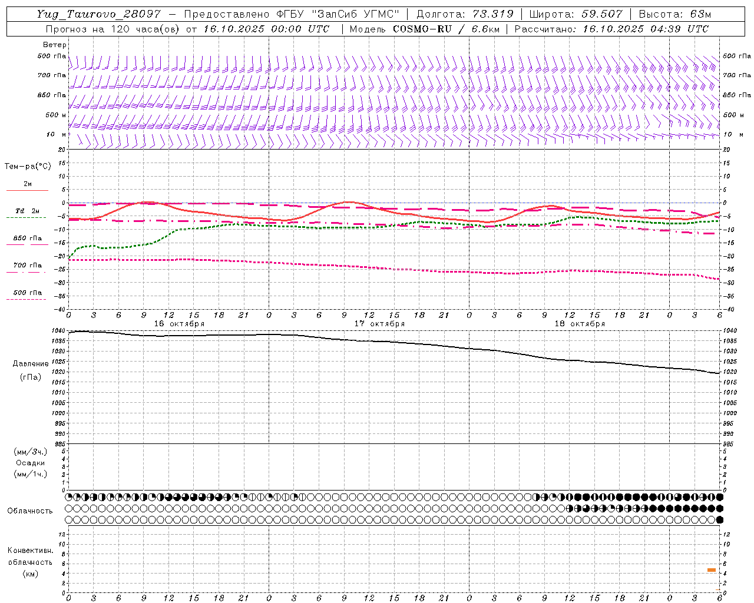Select the 18 октября date label
Screen dimensions: 754x603
pyautogui.click(x=580, y=324)
